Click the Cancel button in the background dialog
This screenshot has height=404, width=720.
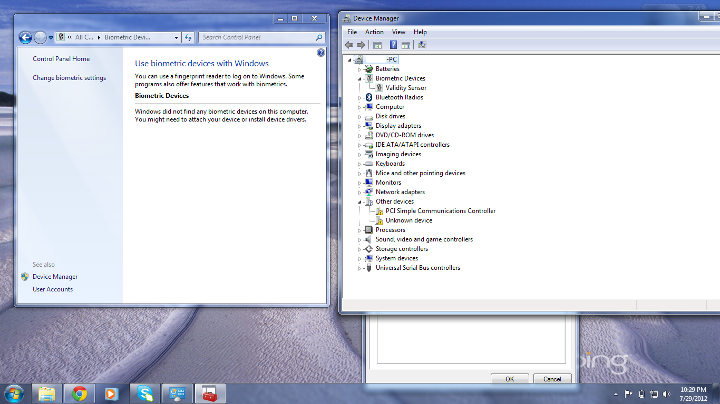[552, 379]
